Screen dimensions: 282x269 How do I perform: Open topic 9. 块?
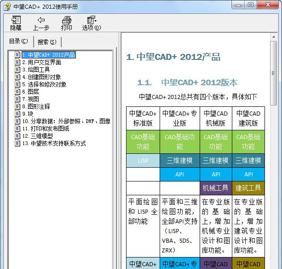(28, 114)
